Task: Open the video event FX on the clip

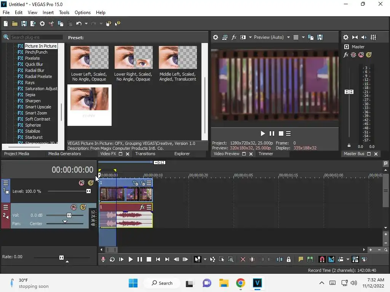Action: click(142, 183)
